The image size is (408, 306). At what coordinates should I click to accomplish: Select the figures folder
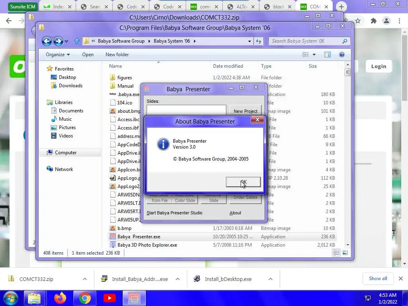pyautogui.click(x=124, y=78)
